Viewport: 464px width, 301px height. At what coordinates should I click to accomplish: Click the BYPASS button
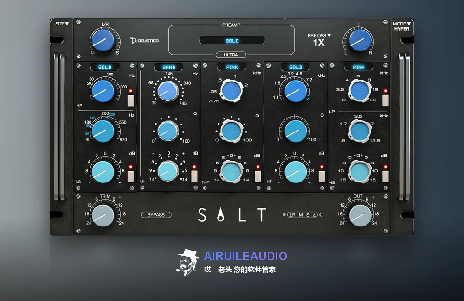[x=156, y=215]
